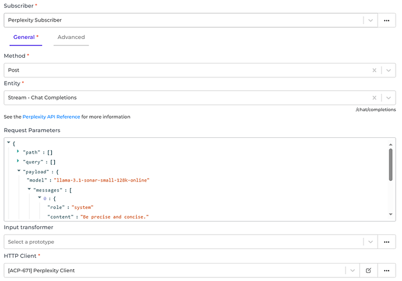Collapse the root JSON object arrow
402x281 pixels.
pos(9,143)
